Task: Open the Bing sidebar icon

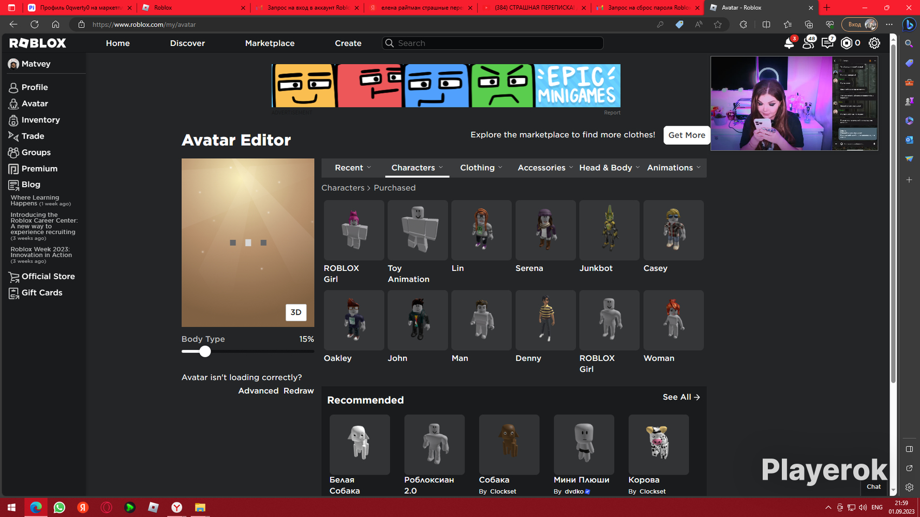Action: pos(909,24)
